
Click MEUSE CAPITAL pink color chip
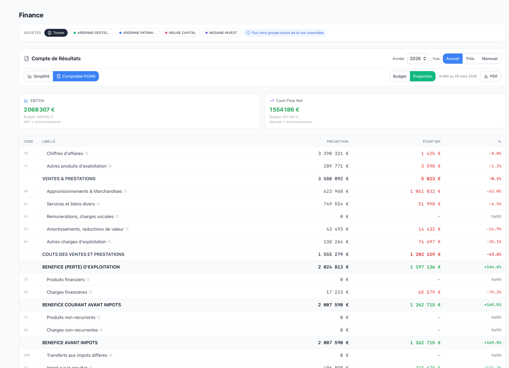180,33
